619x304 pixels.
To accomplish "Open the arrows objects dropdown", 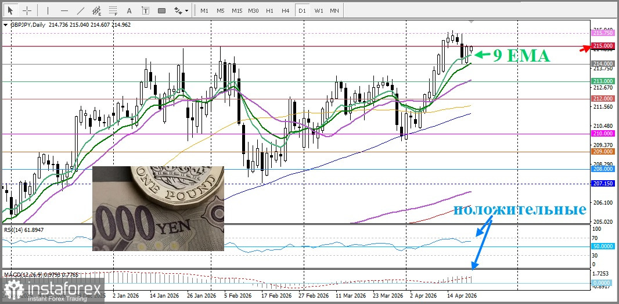I will point(181,10).
